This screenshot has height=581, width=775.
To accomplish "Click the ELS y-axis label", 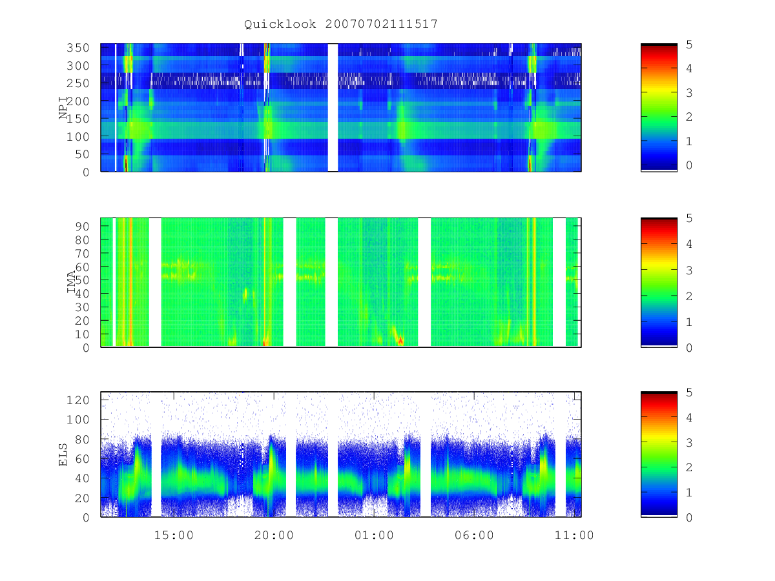I will coord(63,454).
